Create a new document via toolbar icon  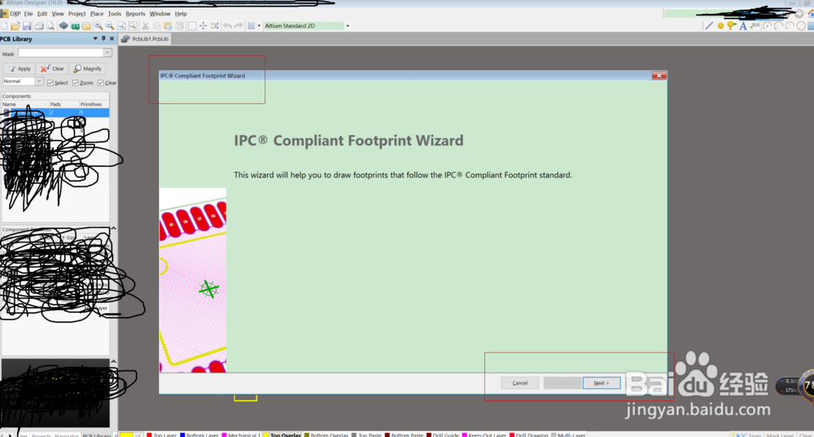coord(4,26)
